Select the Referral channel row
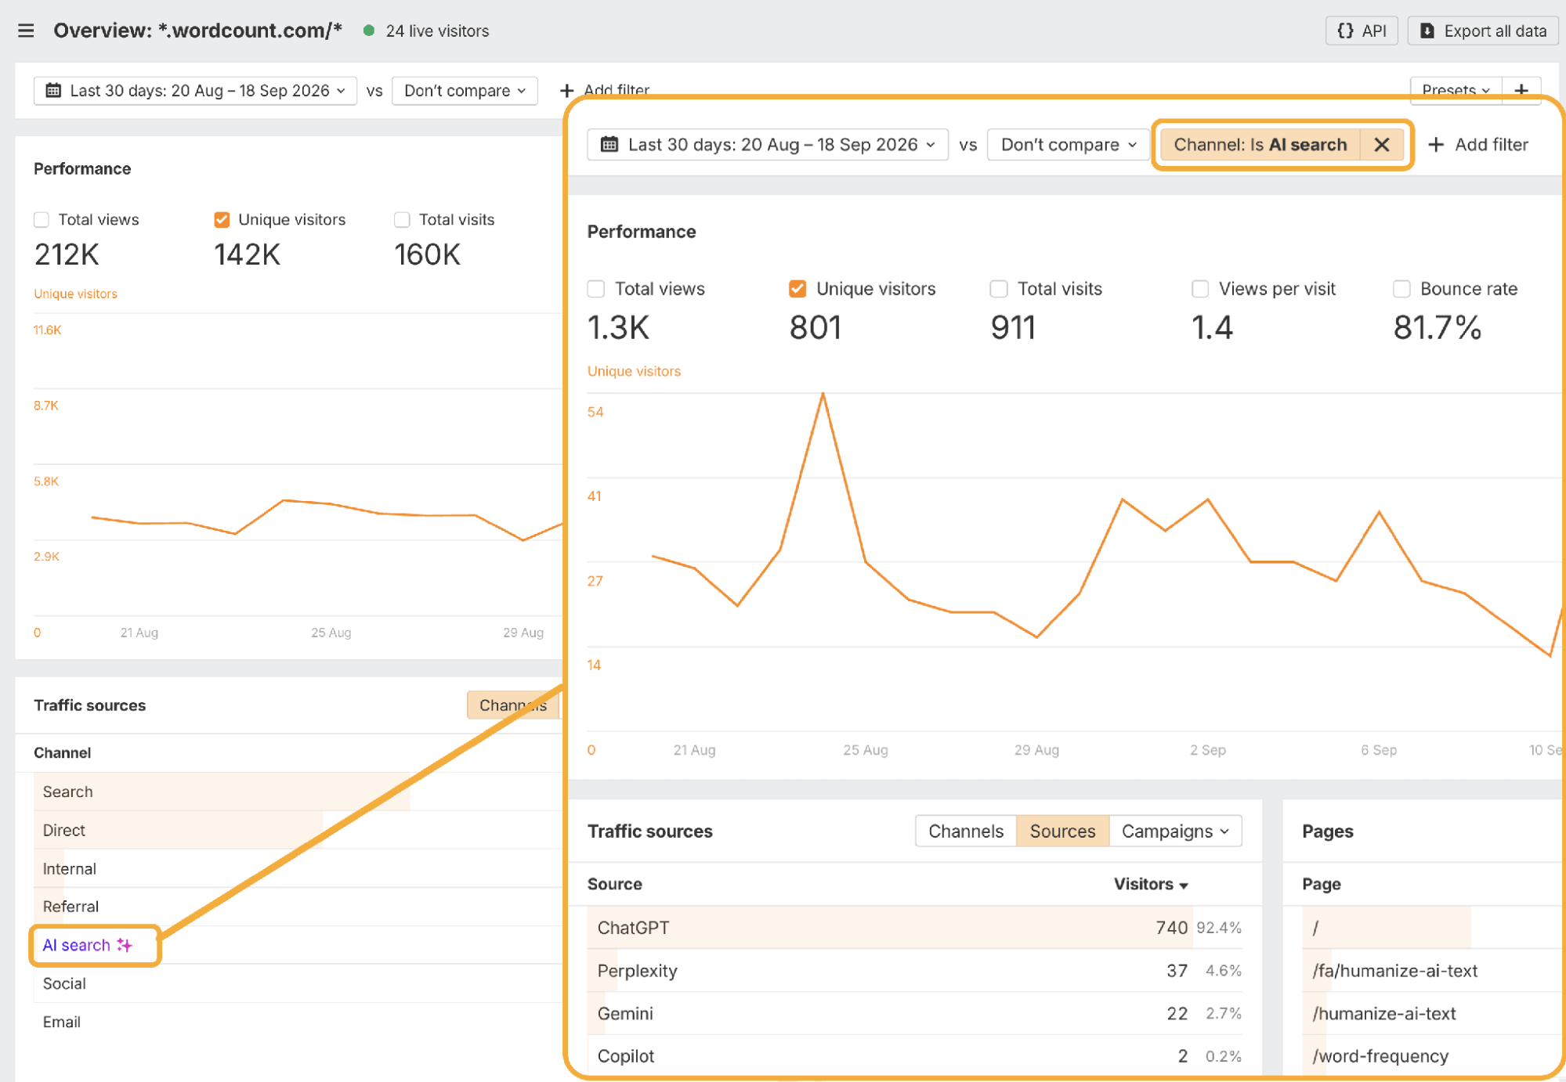The width and height of the screenshot is (1566, 1082). 298,907
